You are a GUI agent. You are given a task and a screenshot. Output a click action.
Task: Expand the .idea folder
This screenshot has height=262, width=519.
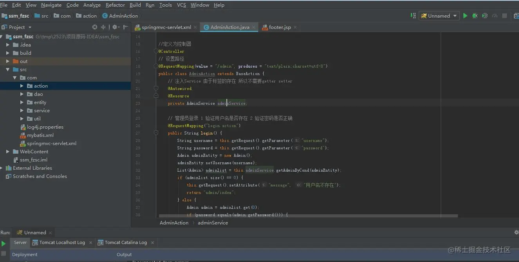[8, 45]
